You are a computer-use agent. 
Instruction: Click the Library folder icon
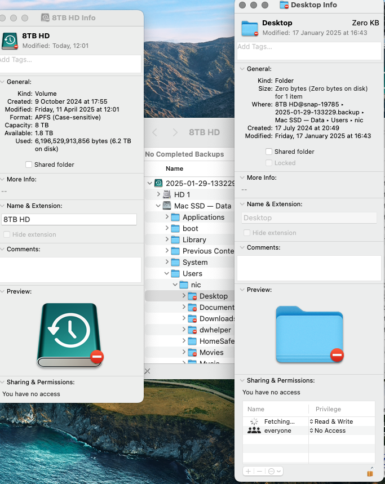(x=175, y=240)
